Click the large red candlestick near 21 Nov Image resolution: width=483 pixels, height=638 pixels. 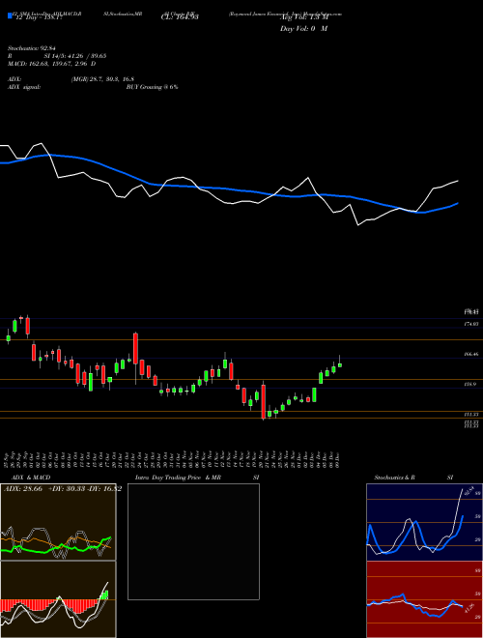click(x=264, y=401)
